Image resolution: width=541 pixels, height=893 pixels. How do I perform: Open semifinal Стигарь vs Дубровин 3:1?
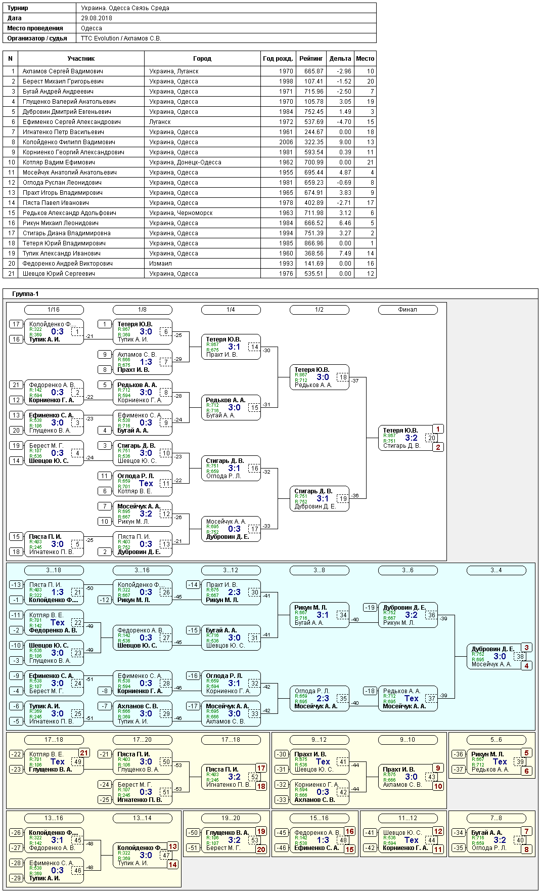[x=319, y=499]
